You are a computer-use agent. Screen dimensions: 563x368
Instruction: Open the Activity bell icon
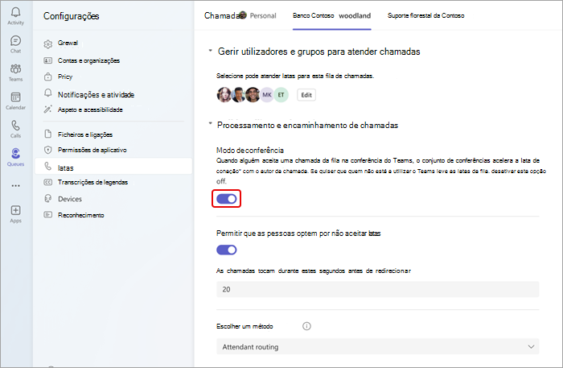[x=15, y=13]
